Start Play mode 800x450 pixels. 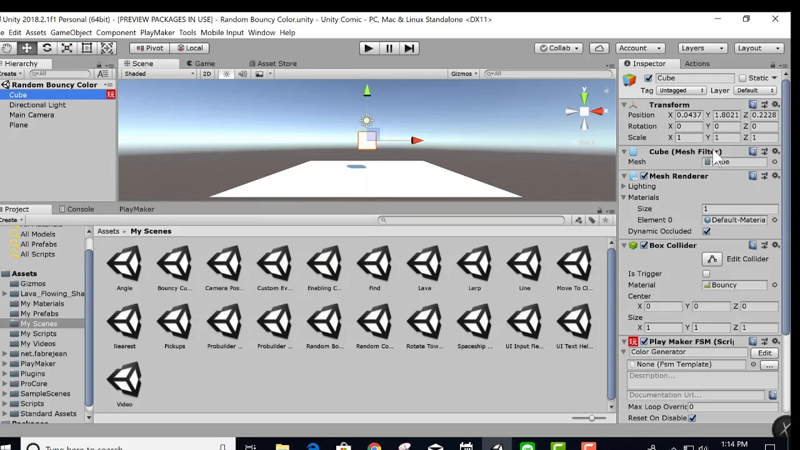coord(369,48)
